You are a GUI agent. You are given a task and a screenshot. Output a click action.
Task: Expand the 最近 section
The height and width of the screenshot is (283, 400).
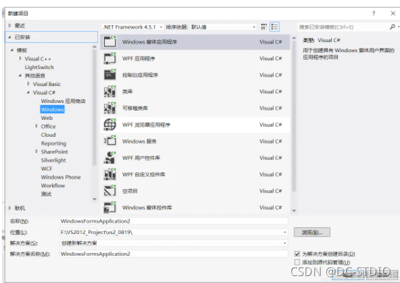coord(10,26)
